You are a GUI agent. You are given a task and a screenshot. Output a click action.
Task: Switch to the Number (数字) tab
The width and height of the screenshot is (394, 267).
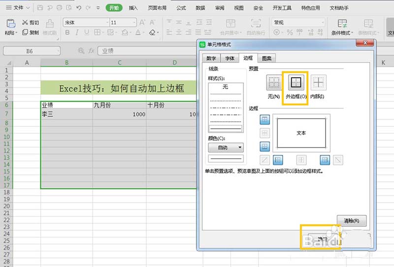(x=211, y=58)
